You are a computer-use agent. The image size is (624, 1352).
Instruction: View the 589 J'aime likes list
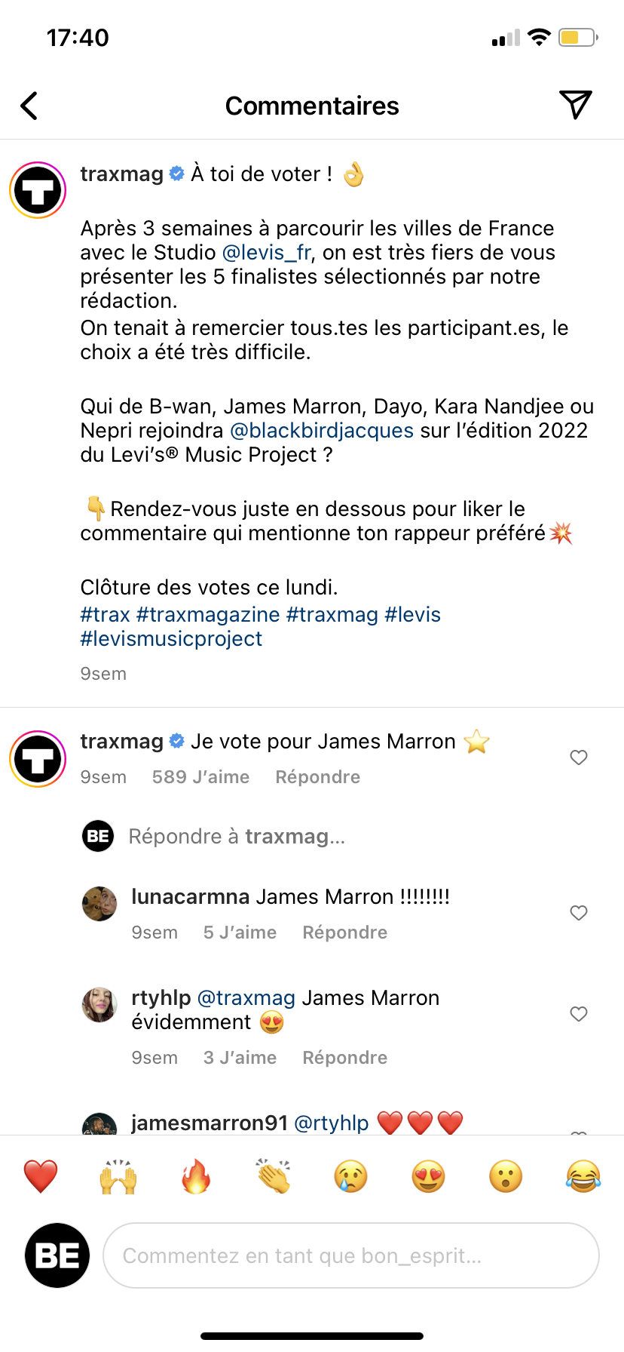(x=200, y=777)
